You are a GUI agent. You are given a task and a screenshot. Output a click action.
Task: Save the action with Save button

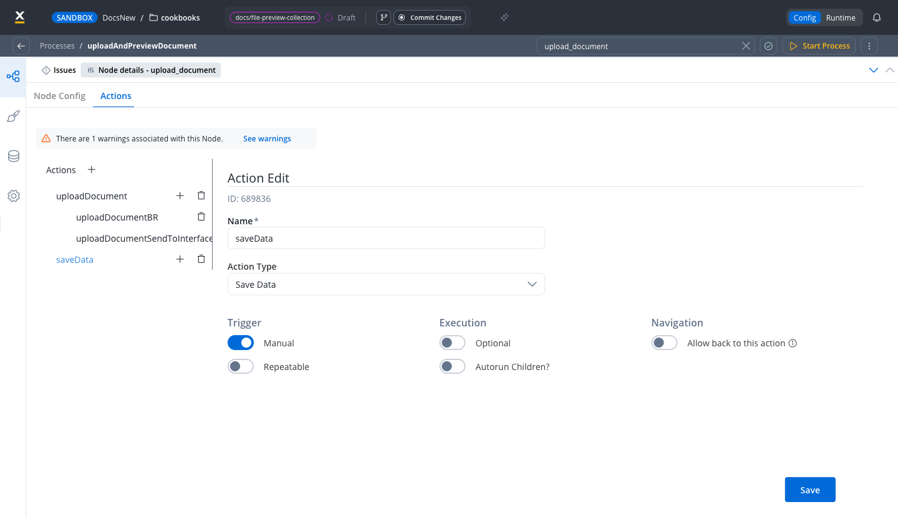point(810,490)
